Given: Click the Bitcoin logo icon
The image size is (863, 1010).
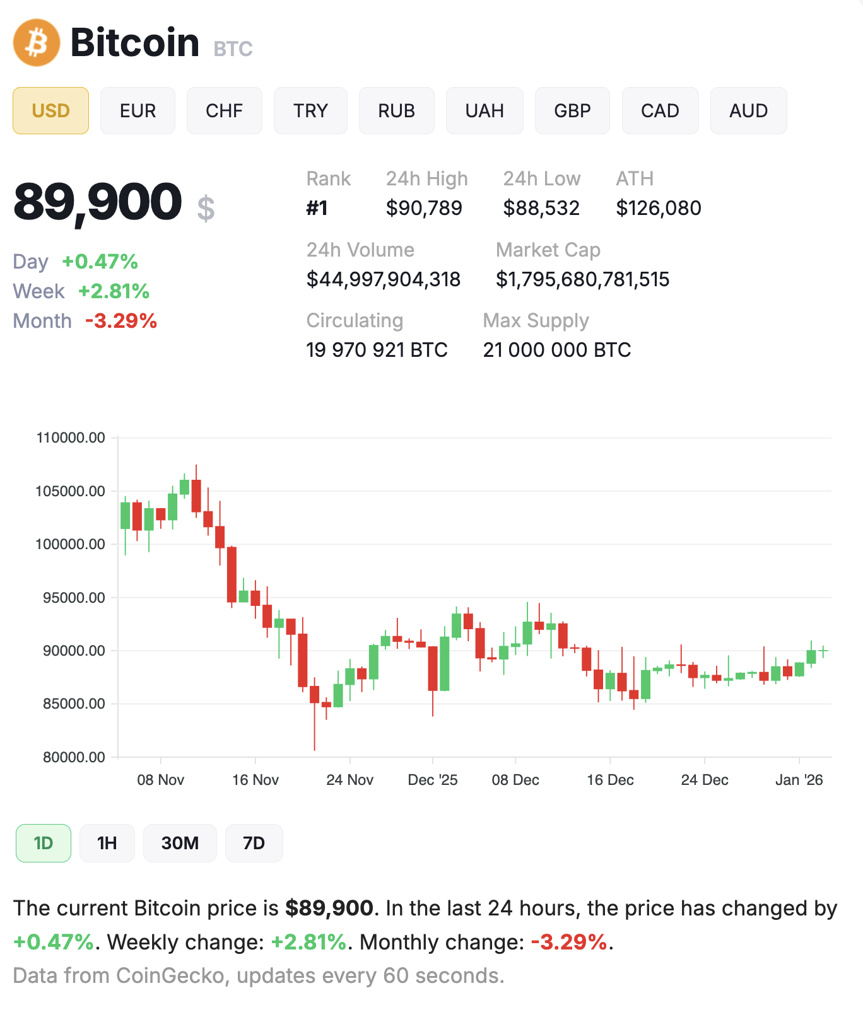Looking at the screenshot, I should pos(36,43).
